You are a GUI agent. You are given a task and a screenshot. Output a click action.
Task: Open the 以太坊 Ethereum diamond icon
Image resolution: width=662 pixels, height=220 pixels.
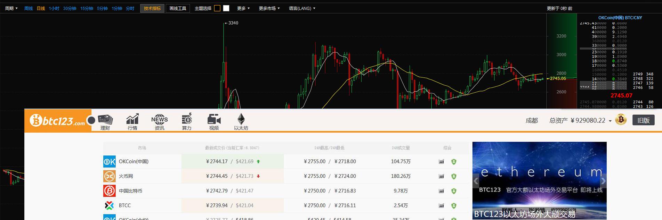pos(241,122)
